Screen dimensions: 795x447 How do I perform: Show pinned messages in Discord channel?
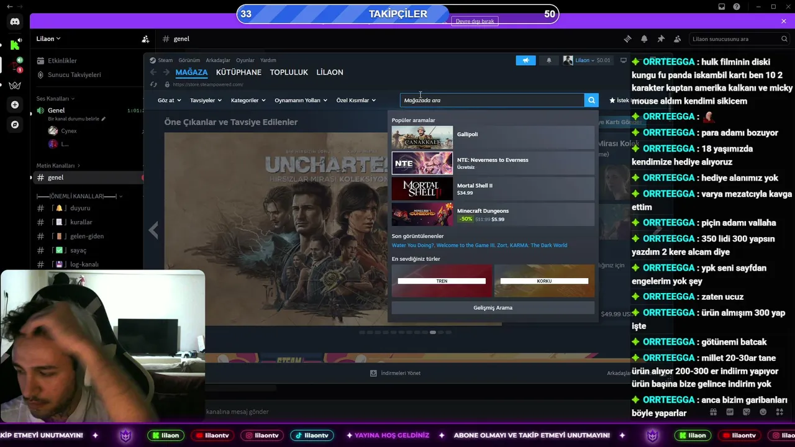661,39
